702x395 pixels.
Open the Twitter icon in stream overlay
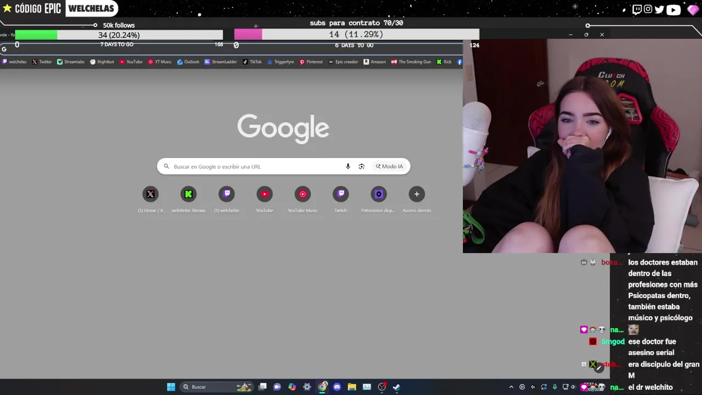pyautogui.click(x=659, y=9)
